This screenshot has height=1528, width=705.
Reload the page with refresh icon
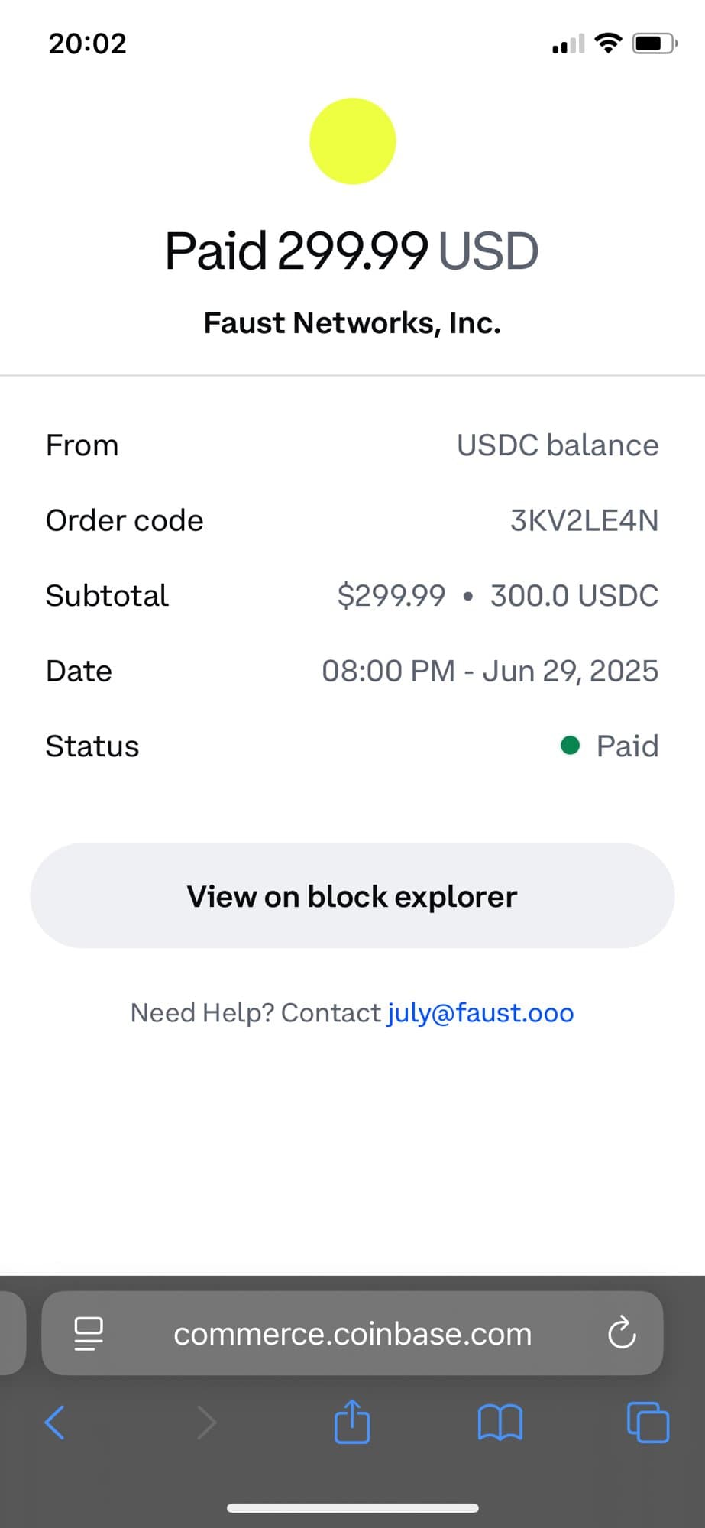point(622,1334)
